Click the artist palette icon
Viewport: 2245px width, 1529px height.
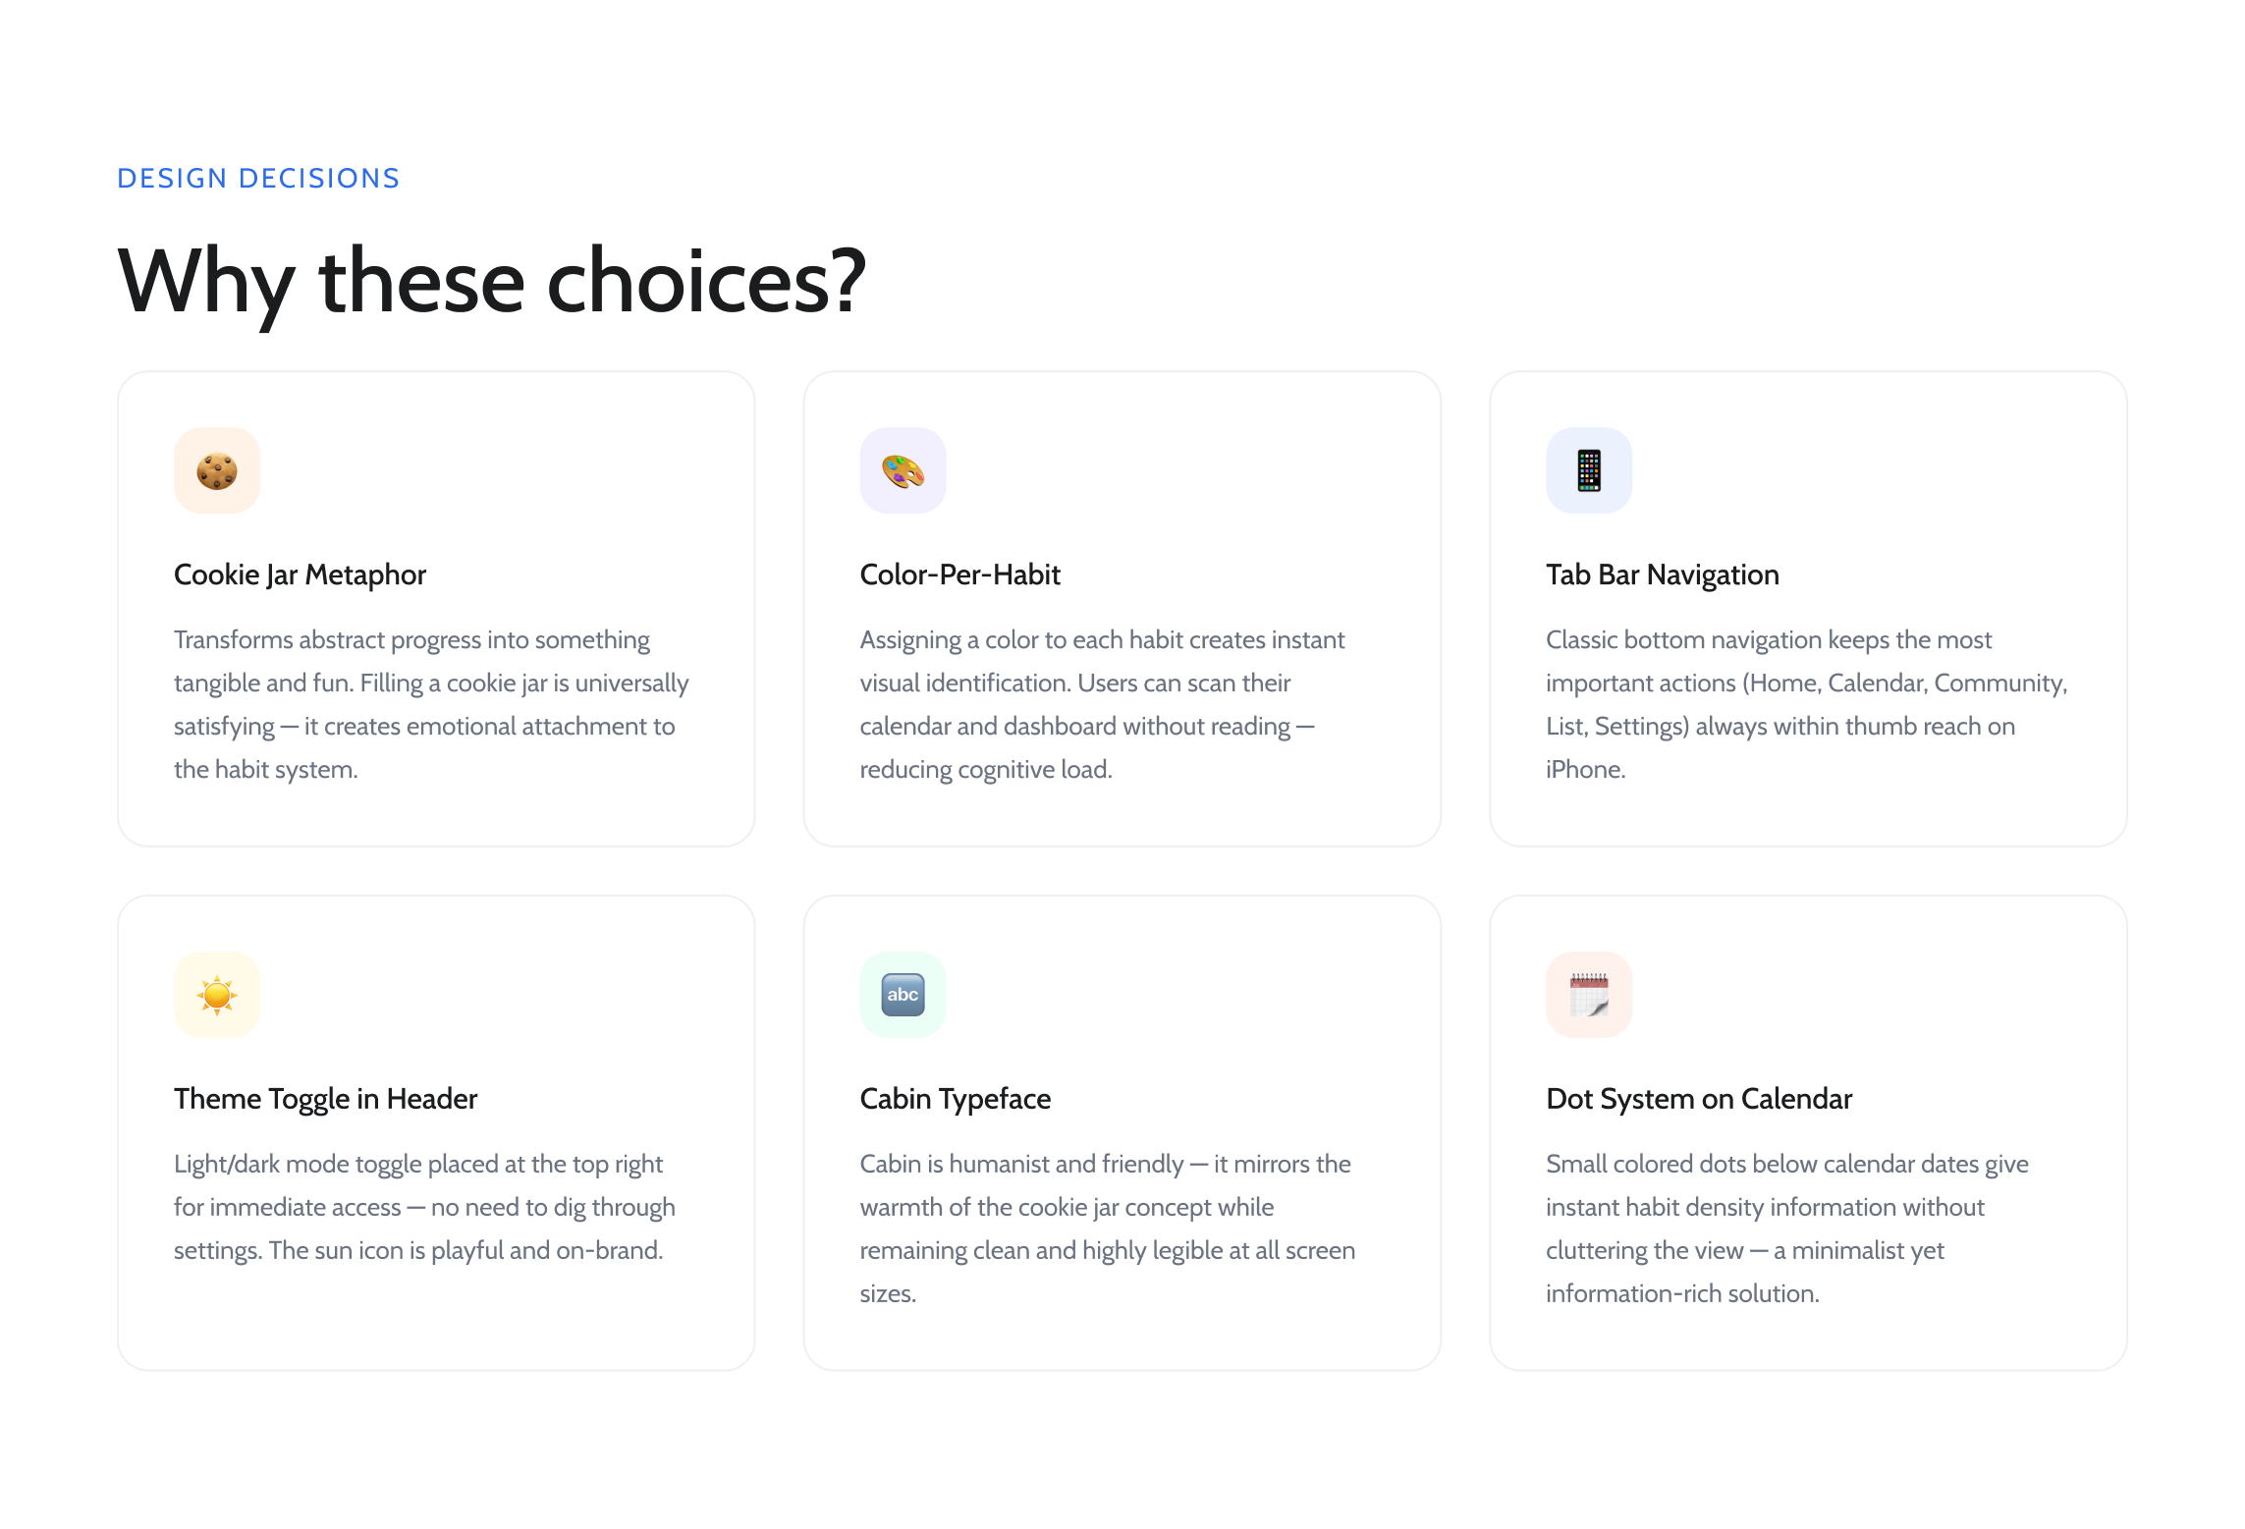point(903,471)
